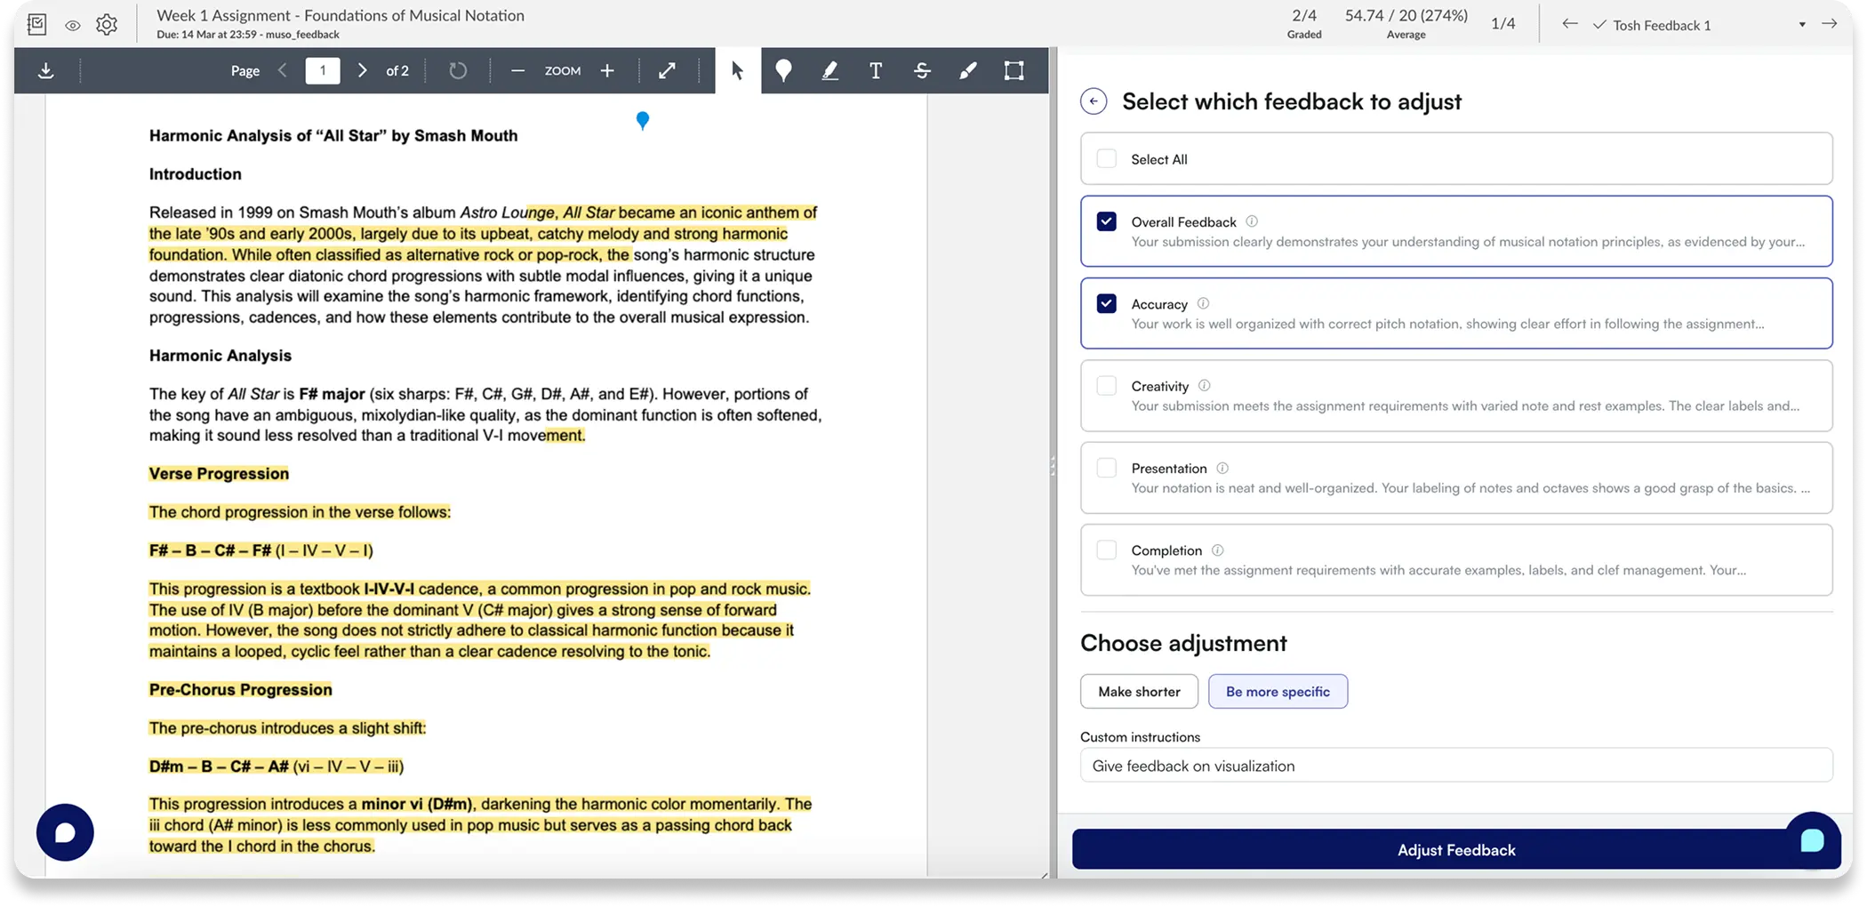Zoom out with the minus icon
Screen dimensions: 1867x907
517,70
